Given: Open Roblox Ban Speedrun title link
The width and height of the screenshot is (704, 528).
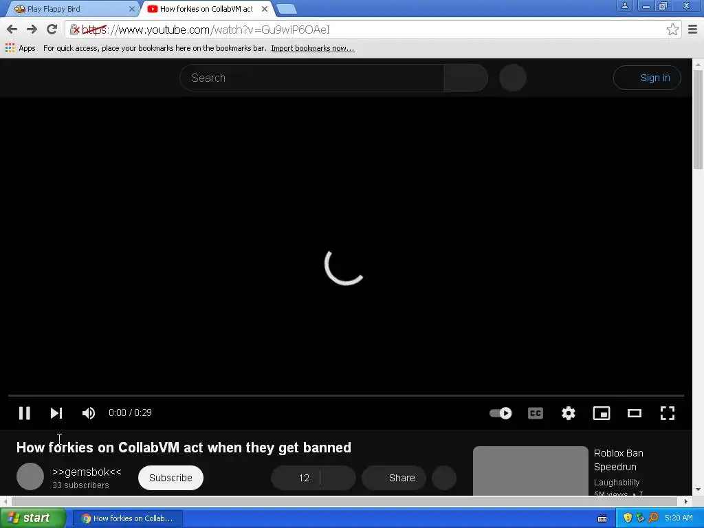Looking at the screenshot, I should pos(618,460).
